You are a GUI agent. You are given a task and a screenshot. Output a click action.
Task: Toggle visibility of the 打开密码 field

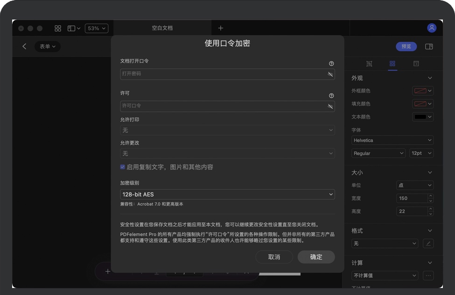[x=330, y=74]
